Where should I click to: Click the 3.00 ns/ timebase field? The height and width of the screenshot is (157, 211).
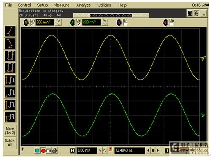[x=87, y=150]
